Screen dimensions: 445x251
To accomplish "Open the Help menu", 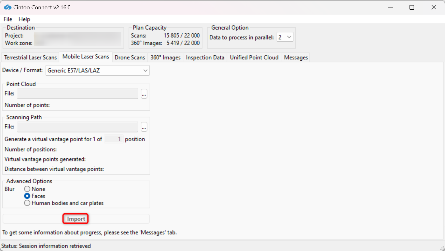I will tap(24, 19).
